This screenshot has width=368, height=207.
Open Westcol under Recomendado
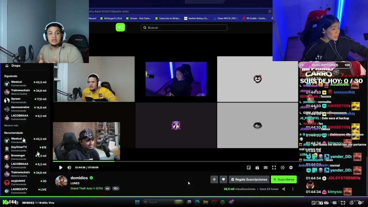25,140
